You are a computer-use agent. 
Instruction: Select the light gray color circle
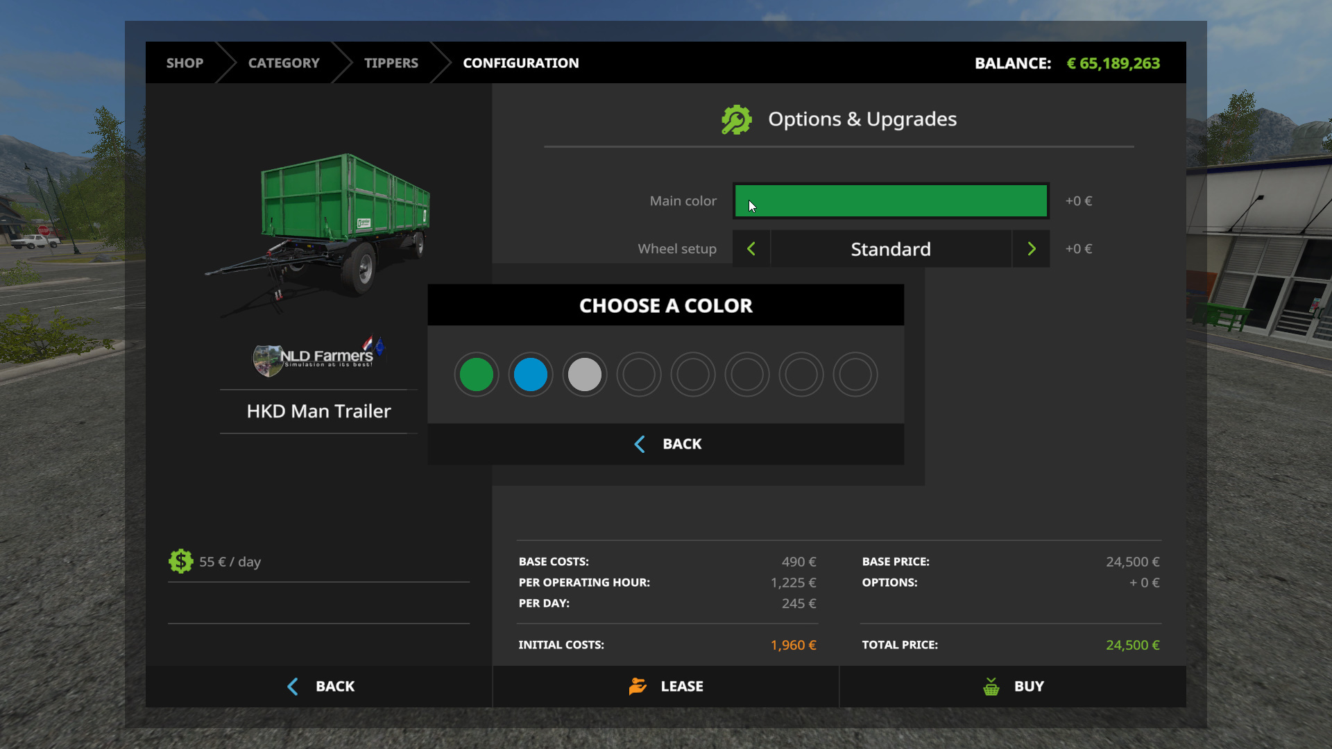coord(584,374)
